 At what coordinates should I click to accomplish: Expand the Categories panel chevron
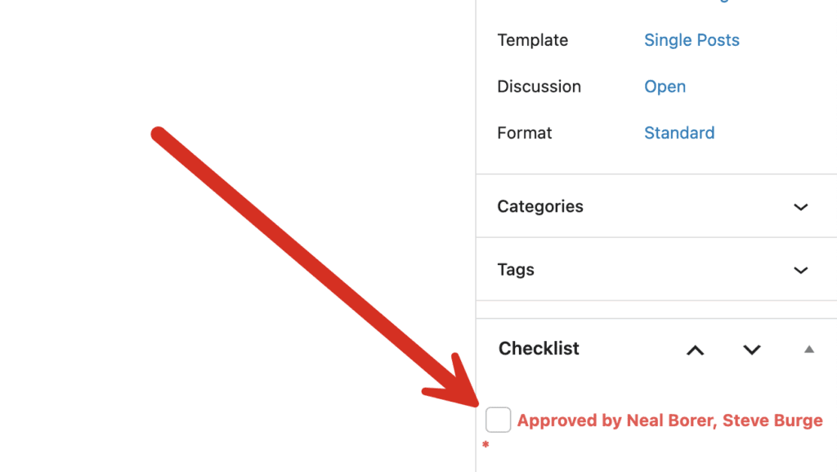800,207
